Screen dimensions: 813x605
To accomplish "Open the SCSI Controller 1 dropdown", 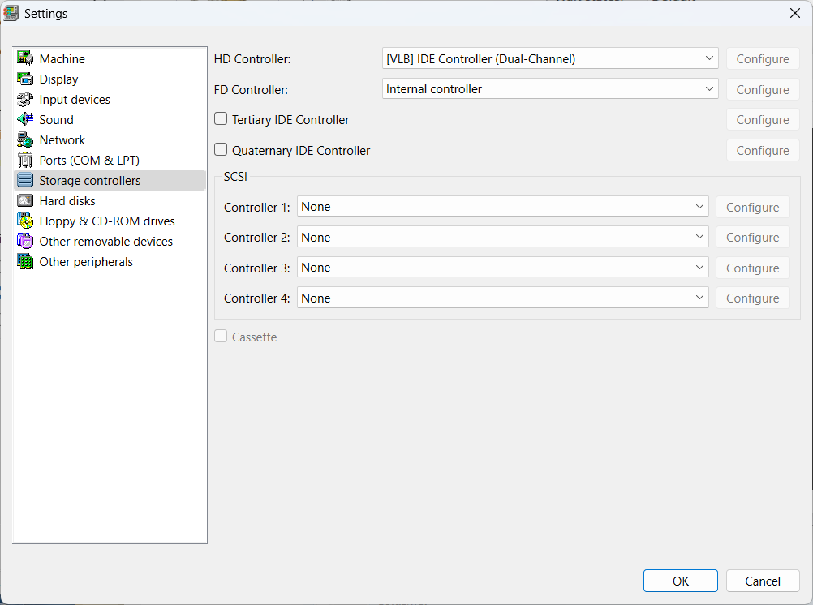I will (x=502, y=207).
